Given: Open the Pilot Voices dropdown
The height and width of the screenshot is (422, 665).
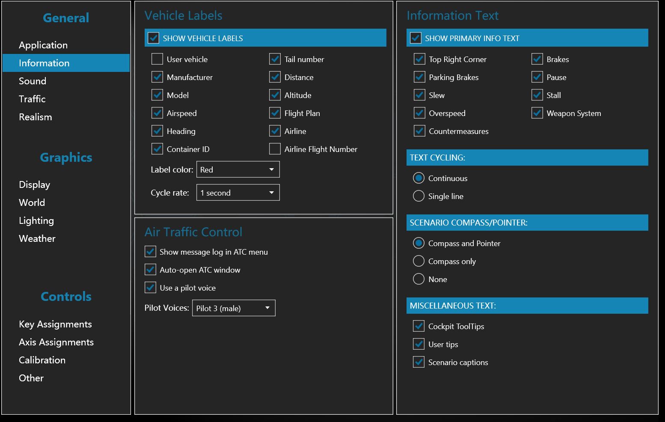Looking at the screenshot, I should pyautogui.click(x=234, y=308).
